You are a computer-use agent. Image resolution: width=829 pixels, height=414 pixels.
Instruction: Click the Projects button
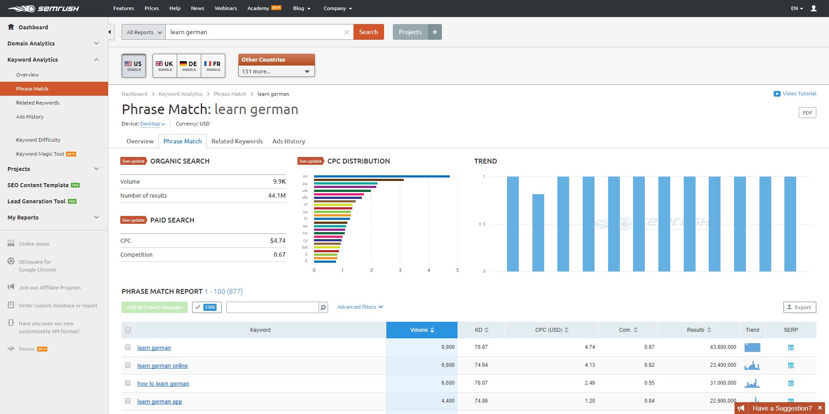(410, 32)
